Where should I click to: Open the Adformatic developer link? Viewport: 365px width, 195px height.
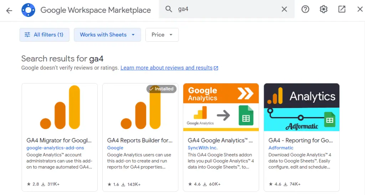tap(281, 148)
